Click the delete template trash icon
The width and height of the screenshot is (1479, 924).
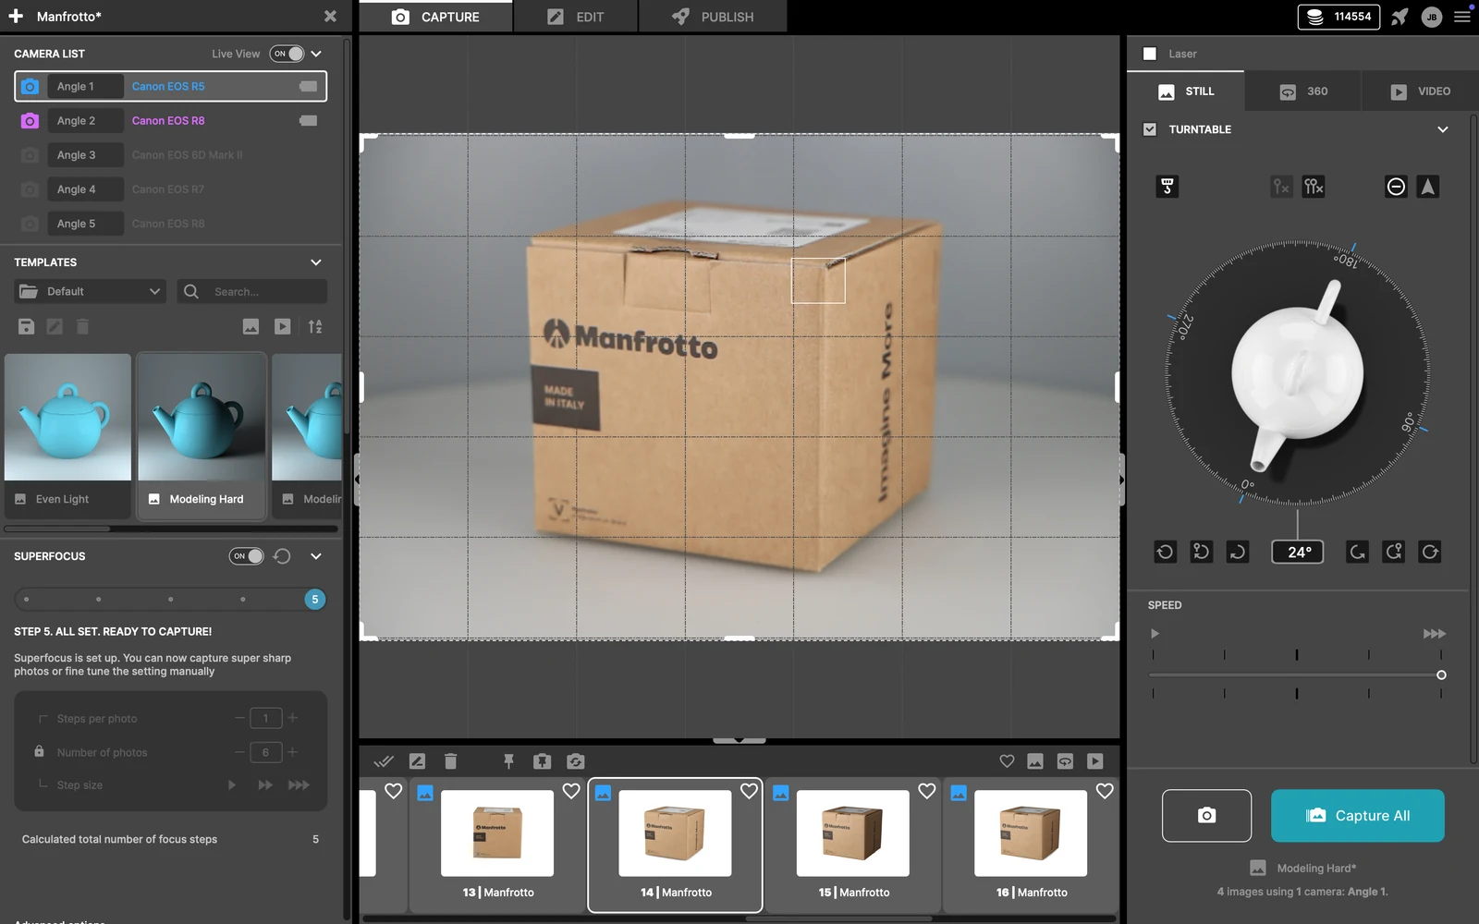(82, 326)
